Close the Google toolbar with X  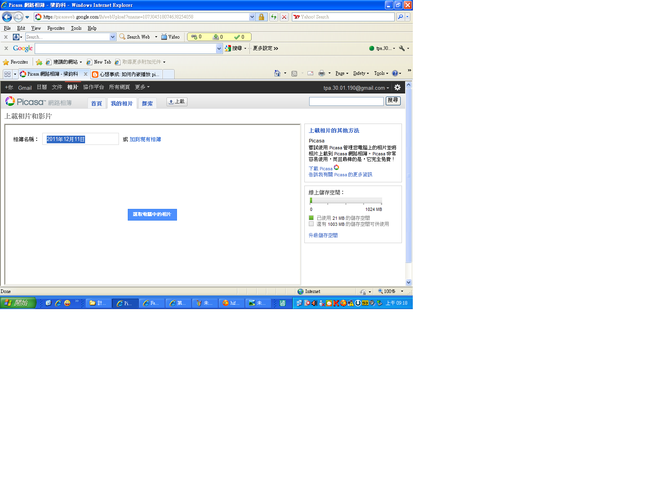coord(6,48)
